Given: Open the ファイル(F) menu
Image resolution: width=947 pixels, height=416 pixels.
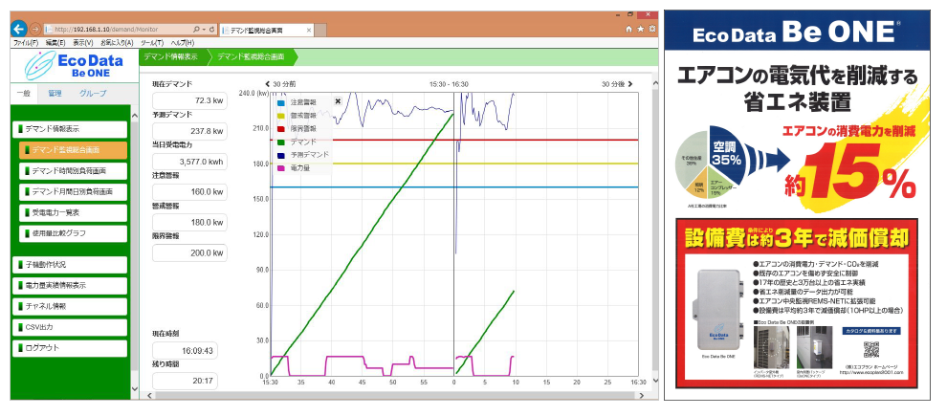Looking at the screenshot, I should (x=26, y=43).
